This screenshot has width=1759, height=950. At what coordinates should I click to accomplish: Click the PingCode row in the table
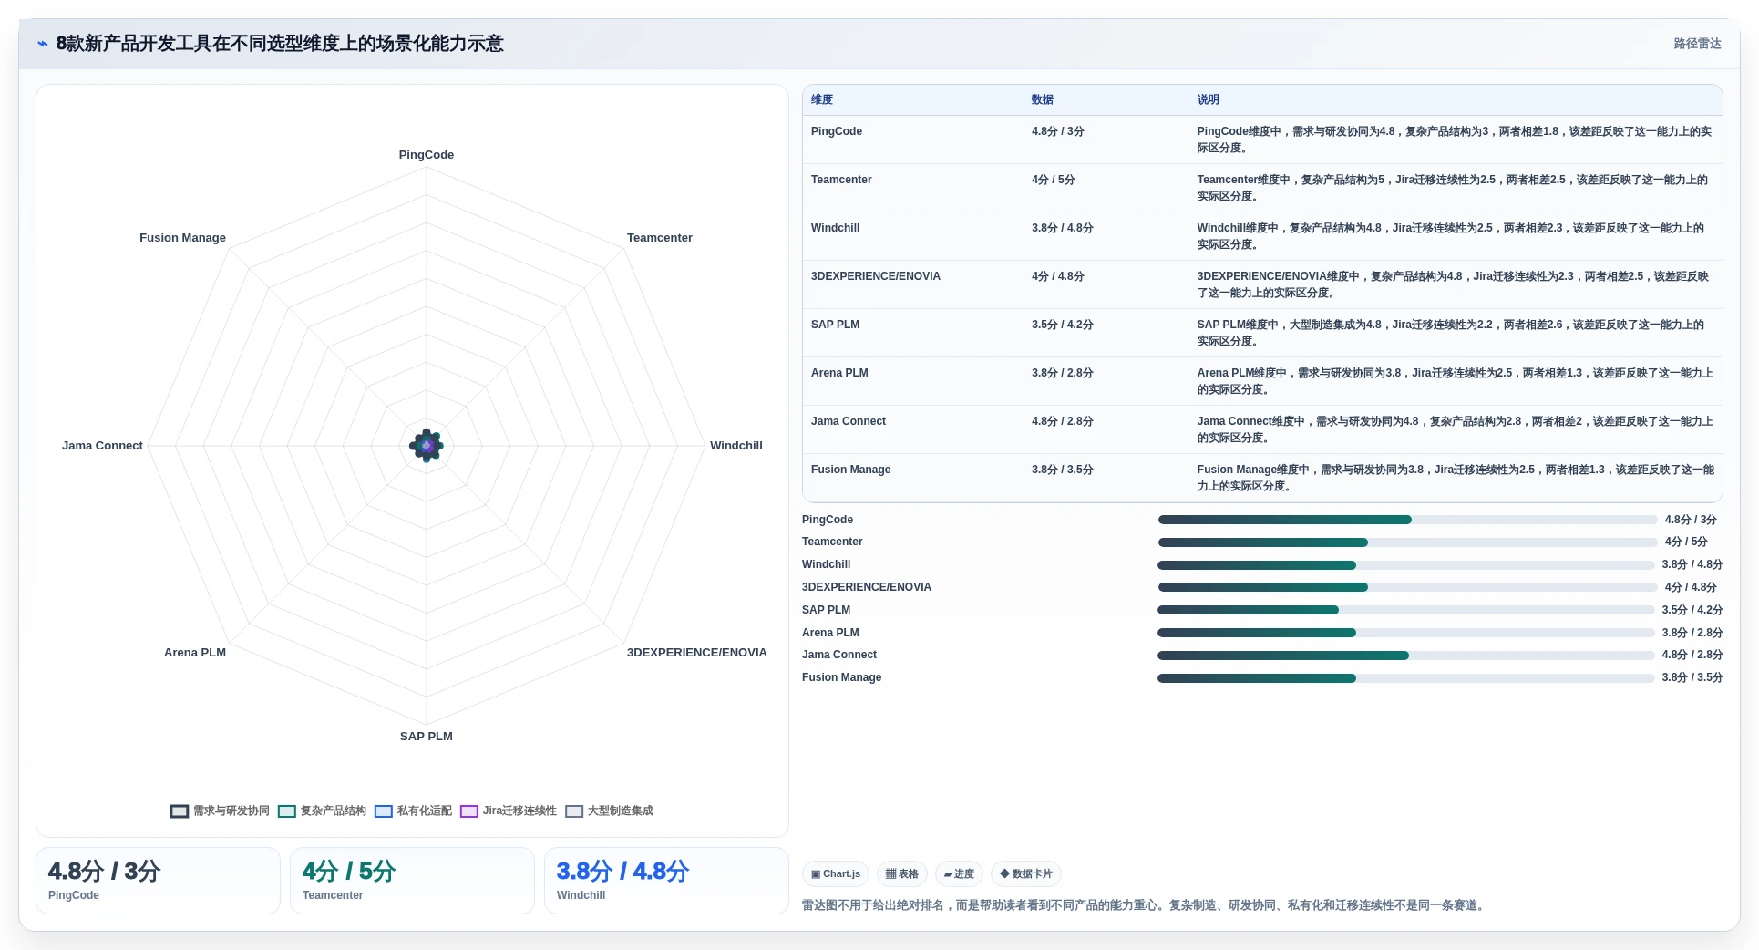coord(1262,139)
